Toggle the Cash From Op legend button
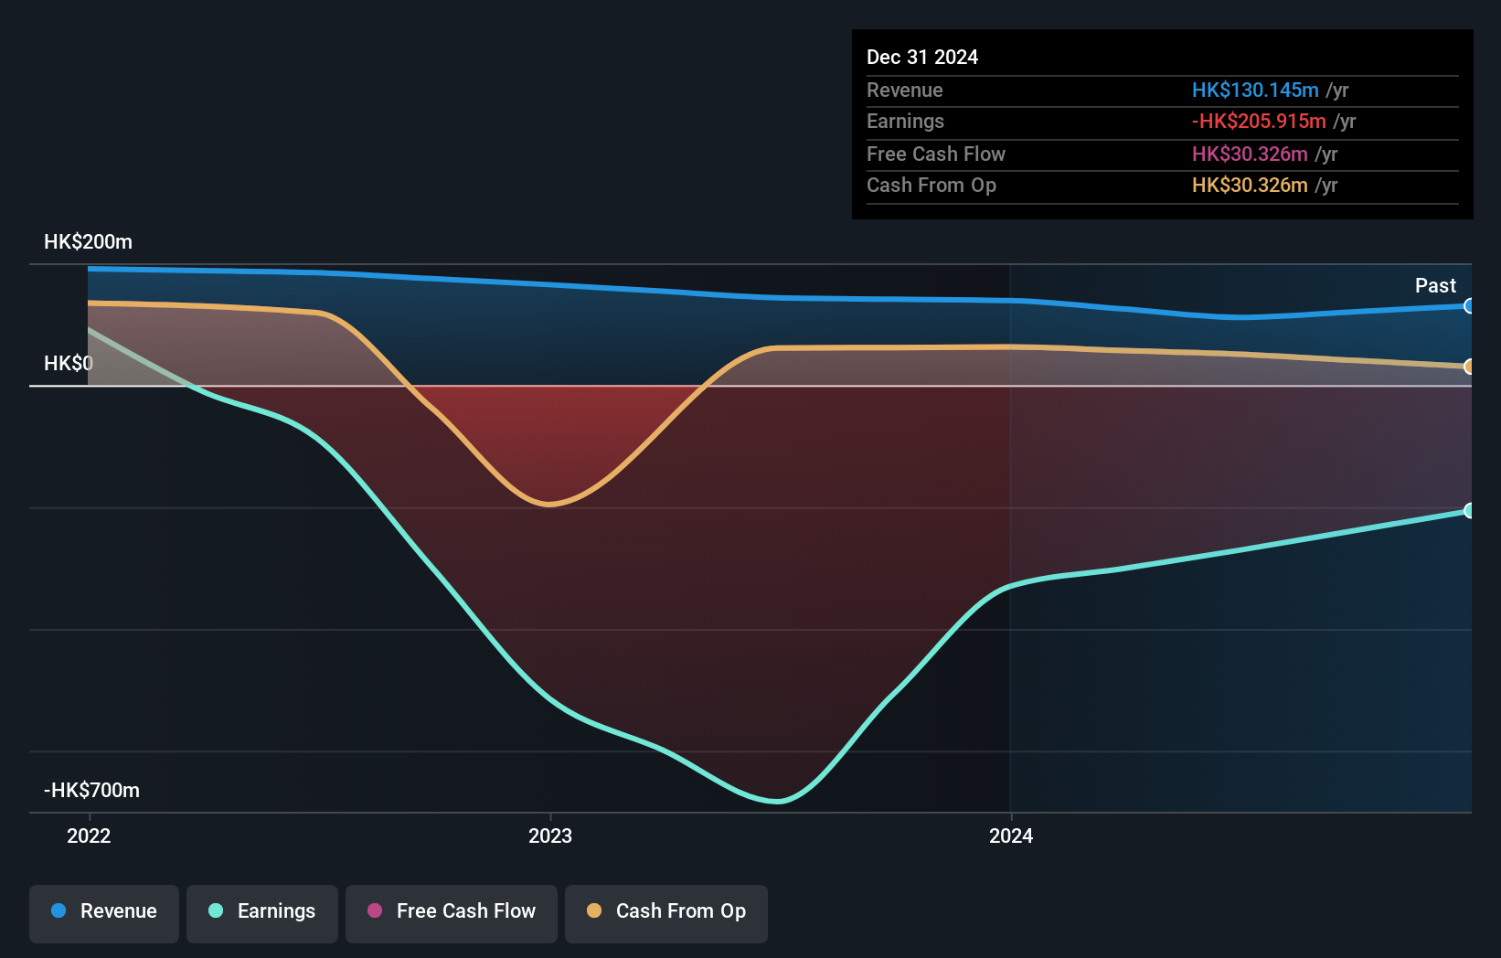The width and height of the screenshot is (1501, 958). [x=666, y=913]
